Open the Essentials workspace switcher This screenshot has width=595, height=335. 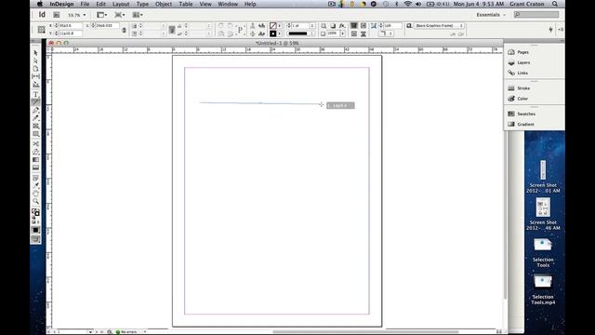pyautogui.click(x=491, y=15)
